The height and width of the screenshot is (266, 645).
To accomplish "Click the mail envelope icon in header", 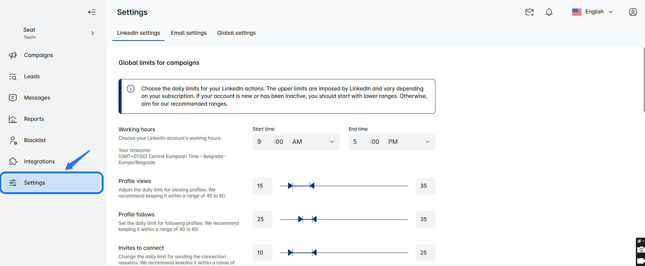I will point(529,12).
